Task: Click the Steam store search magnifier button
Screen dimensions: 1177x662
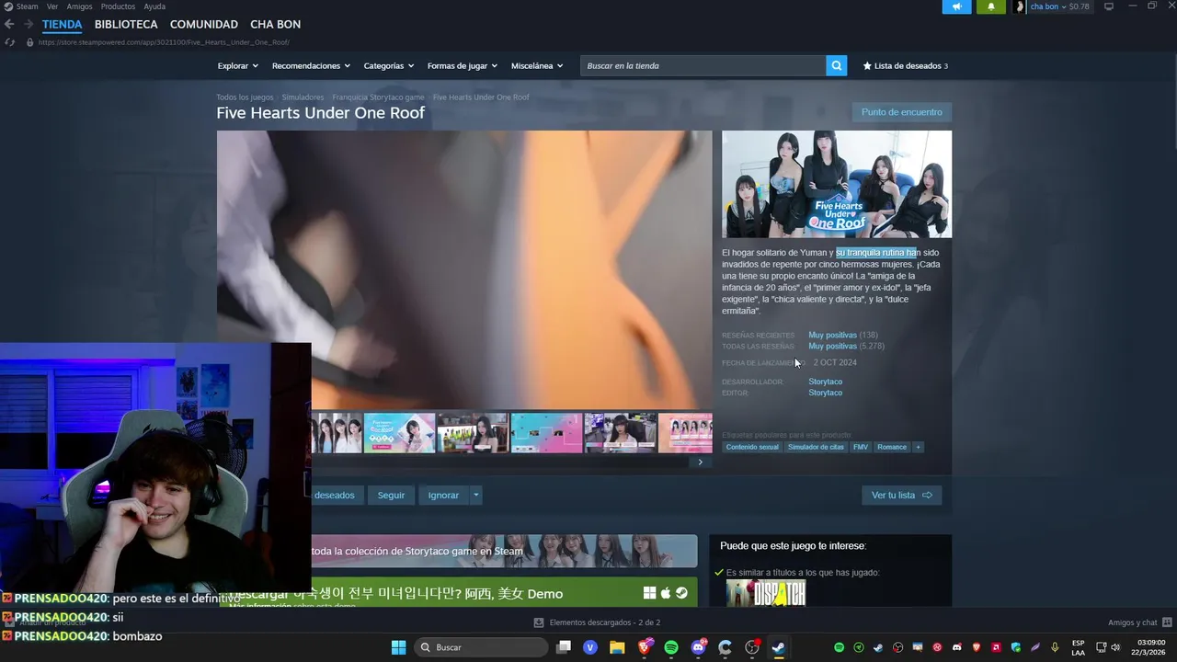Action: coord(836,65)
